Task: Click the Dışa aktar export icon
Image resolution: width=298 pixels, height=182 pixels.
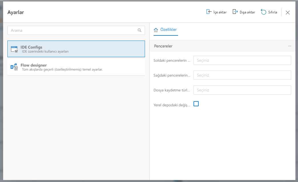Action: 235,12
